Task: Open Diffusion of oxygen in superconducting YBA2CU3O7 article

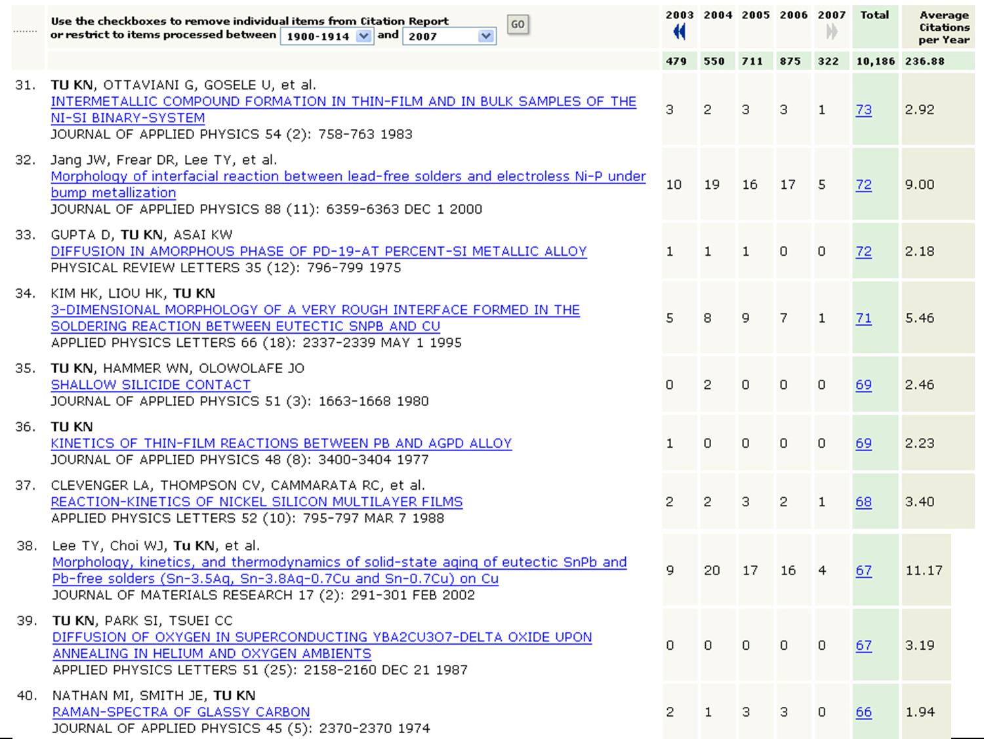Action: [322, 645]
